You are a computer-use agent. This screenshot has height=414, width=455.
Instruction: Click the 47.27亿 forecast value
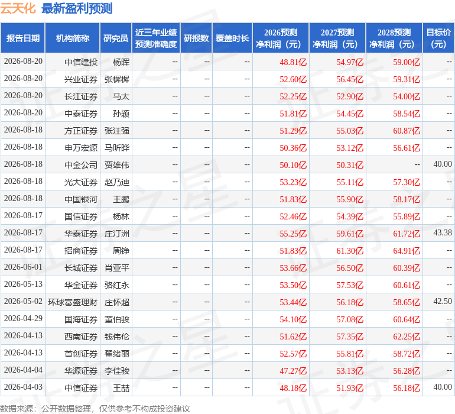pyautogui.click(x=292, y=370)
